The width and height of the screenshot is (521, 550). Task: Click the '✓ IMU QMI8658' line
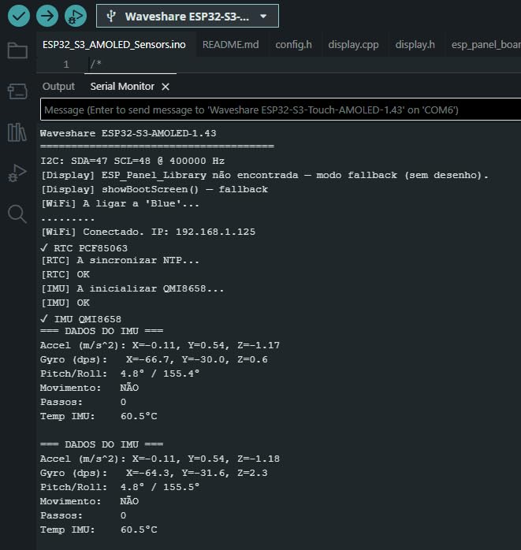[x=80, y=319]
